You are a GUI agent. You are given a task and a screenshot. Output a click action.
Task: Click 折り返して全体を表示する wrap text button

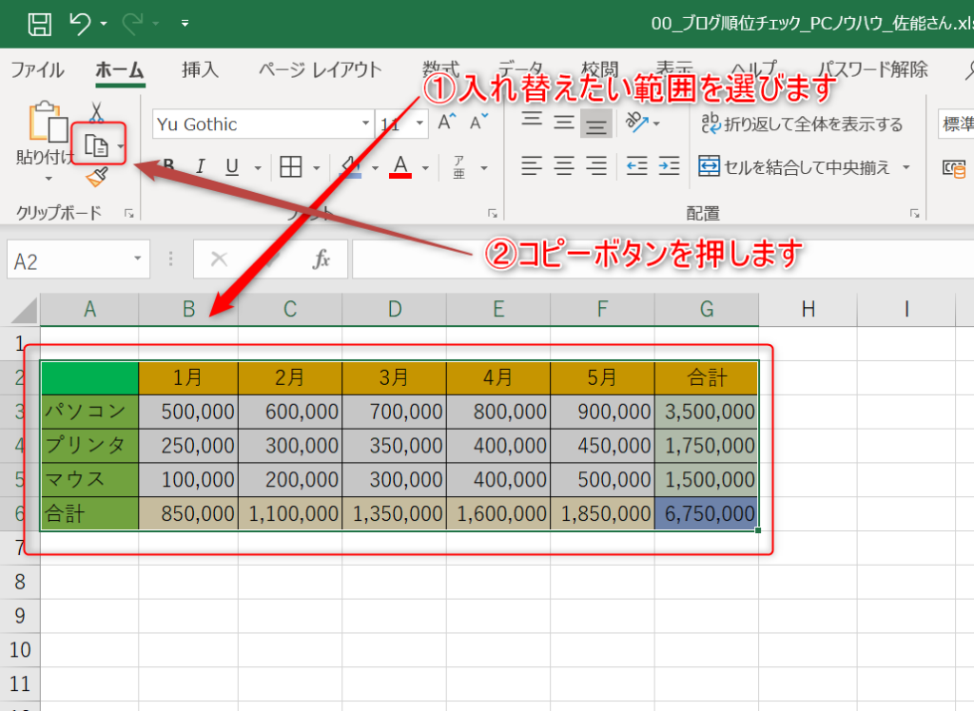802,124
